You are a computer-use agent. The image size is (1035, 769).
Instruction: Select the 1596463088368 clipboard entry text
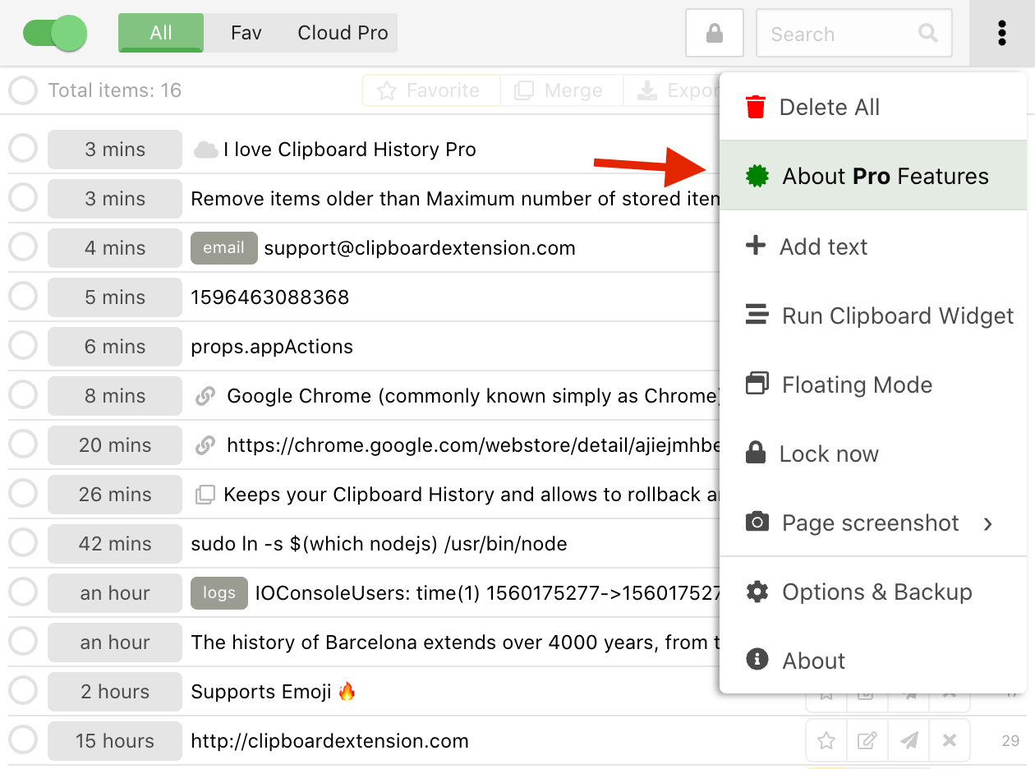click(270, 297)
